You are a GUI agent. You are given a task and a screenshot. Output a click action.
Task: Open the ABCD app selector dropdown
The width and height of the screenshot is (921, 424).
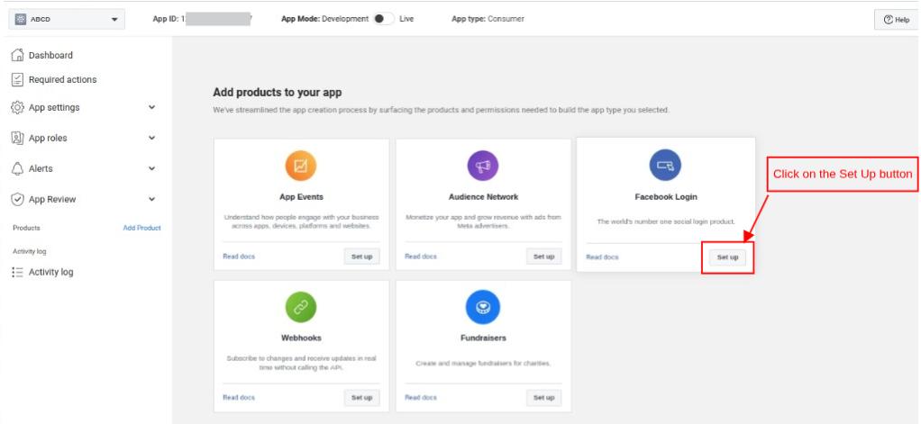pyautogui.click(x=67, y=19)
